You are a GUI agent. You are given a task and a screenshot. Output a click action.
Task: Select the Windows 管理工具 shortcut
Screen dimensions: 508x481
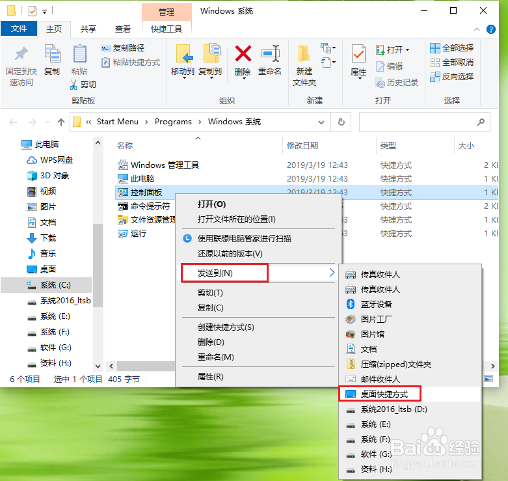pos(158,165)
